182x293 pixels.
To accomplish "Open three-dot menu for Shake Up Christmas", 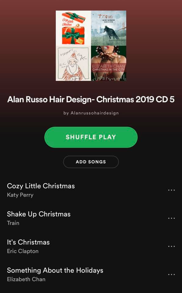I will click(x=171, y=218).
